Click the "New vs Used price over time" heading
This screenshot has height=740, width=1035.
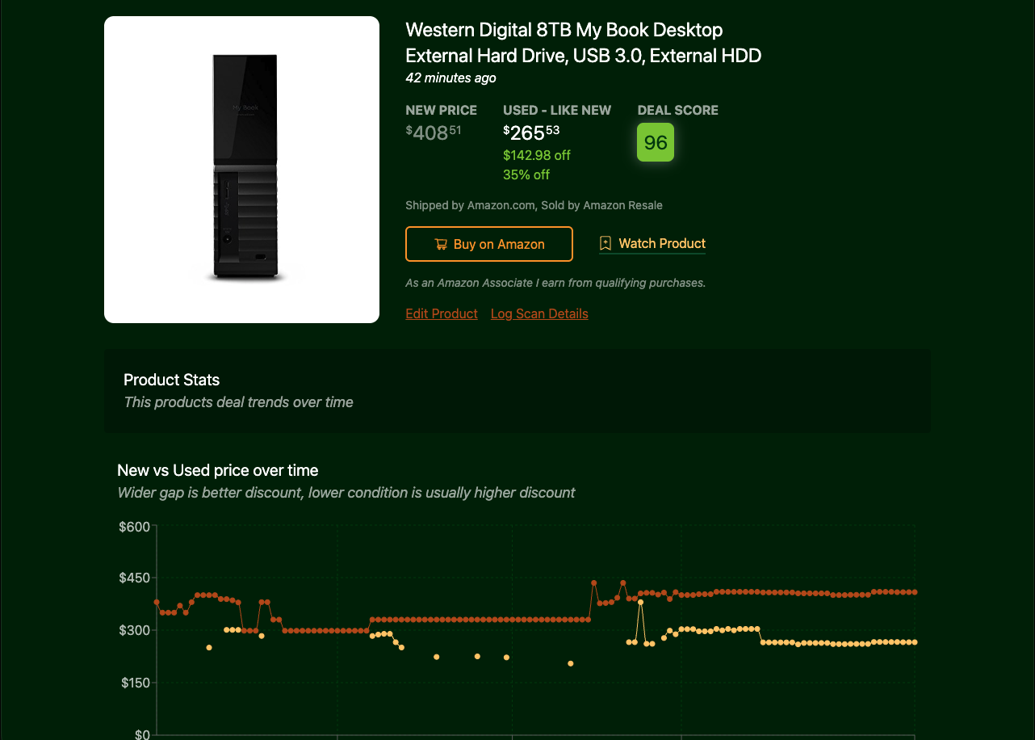[x=218, y=470]
